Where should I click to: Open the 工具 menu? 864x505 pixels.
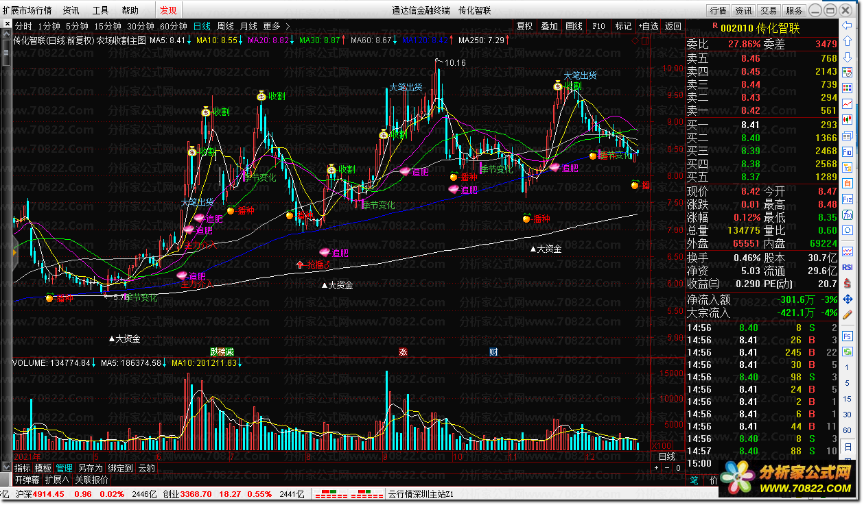pyautogui.click(x=100, y=10)
